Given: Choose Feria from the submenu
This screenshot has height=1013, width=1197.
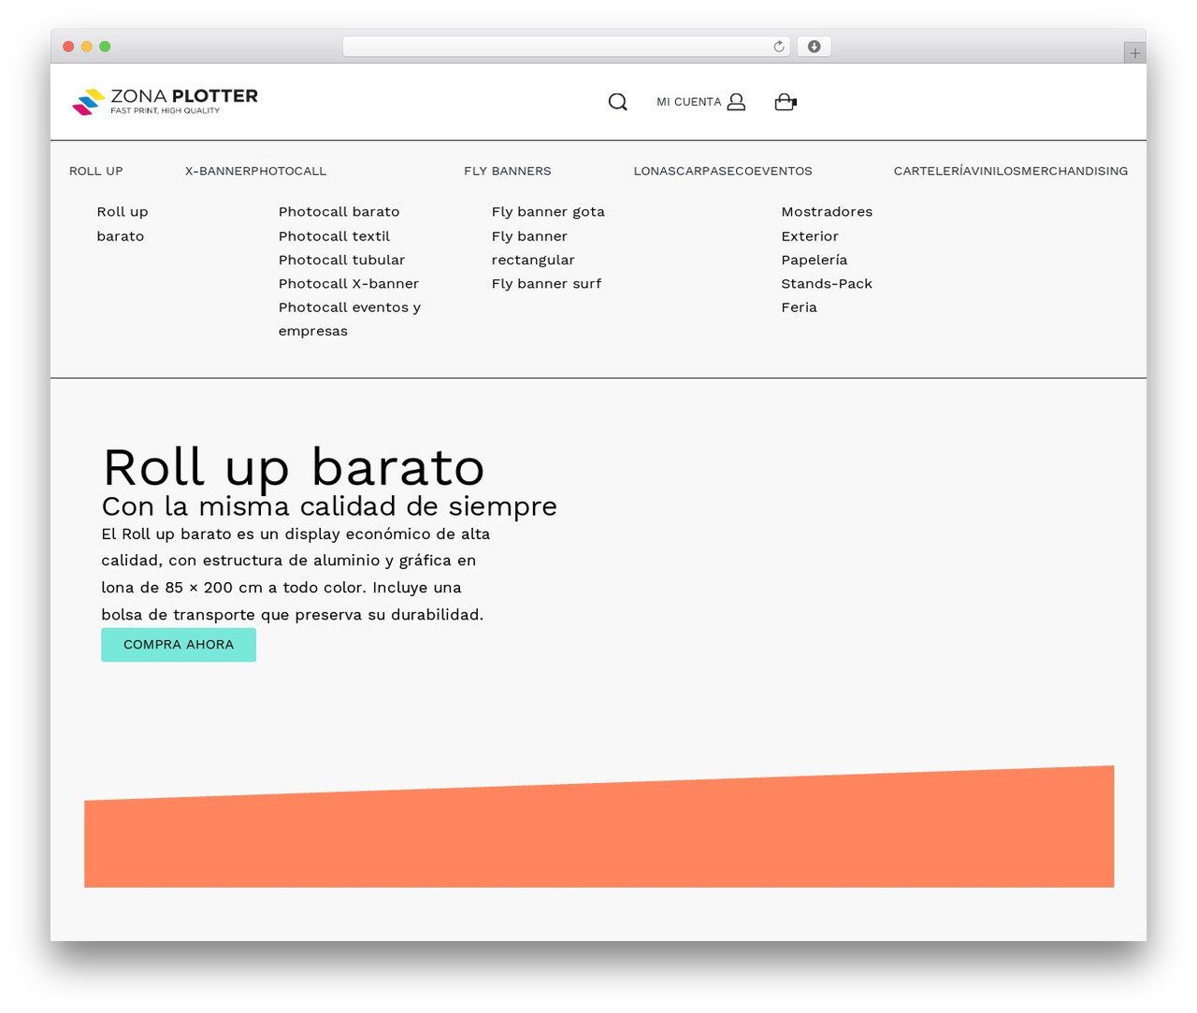Looking at the screenshot, I should click(799, 307).
